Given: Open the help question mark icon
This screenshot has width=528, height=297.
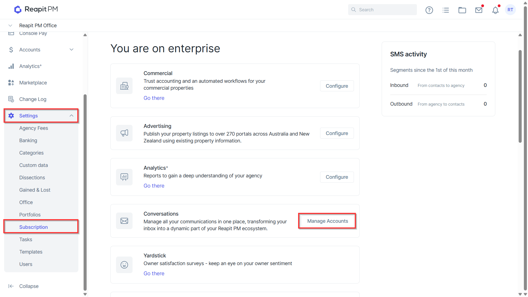Looking at the screenshot, I should [429, 10].
